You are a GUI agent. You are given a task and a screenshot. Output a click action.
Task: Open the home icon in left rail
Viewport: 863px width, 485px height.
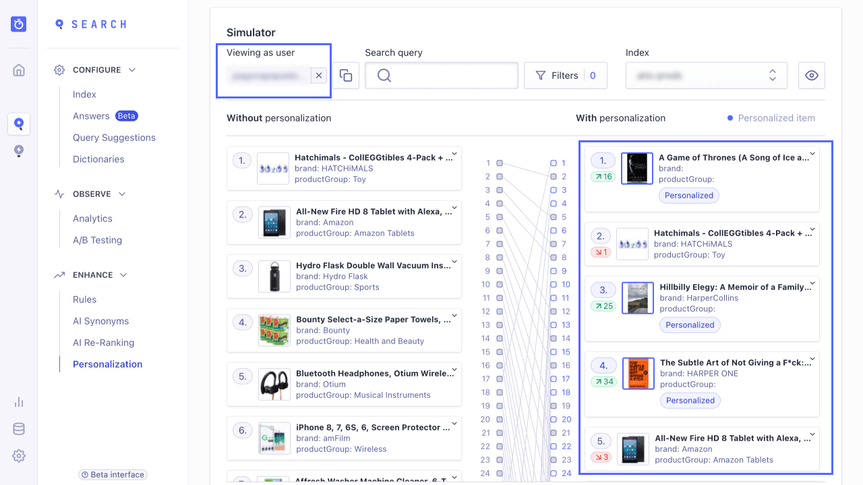click(x=19, y=70)
